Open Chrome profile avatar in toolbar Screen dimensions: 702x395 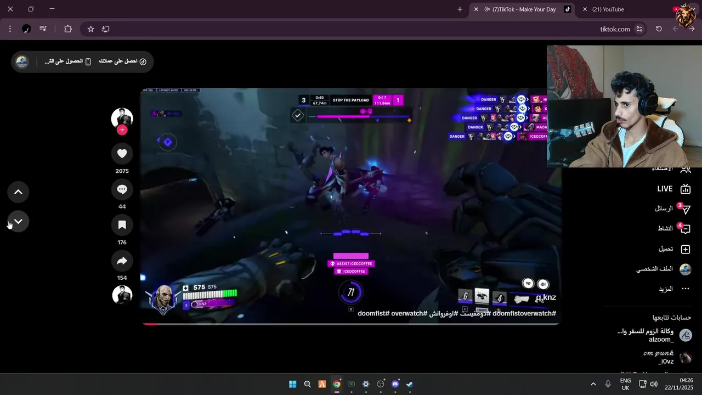point(26,29)
